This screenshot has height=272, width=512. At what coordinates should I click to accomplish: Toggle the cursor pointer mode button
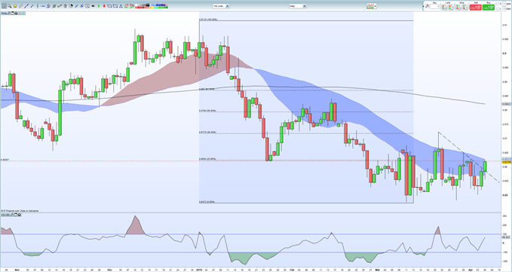[x=4, y=6]
